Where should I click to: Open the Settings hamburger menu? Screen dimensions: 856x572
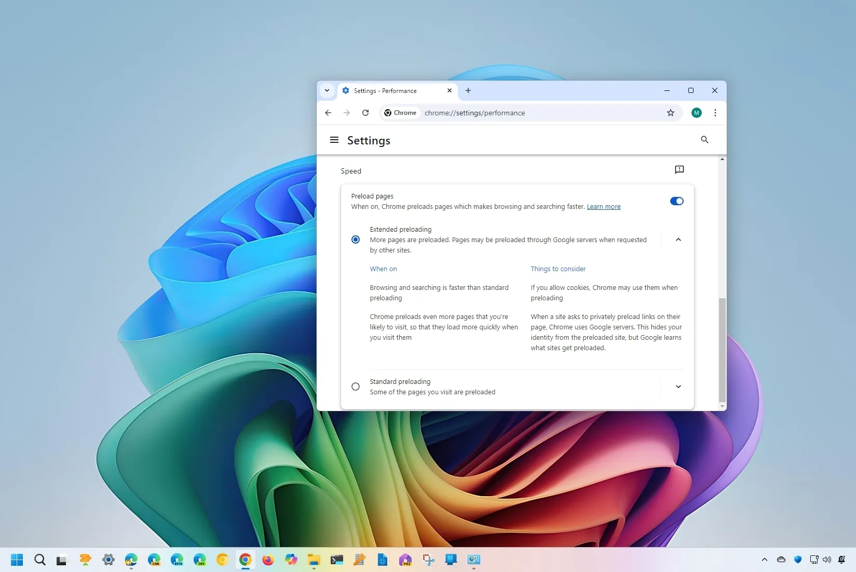pos(334,140)
